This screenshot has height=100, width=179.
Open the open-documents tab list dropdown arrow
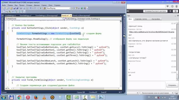click(x=121, y=16)
